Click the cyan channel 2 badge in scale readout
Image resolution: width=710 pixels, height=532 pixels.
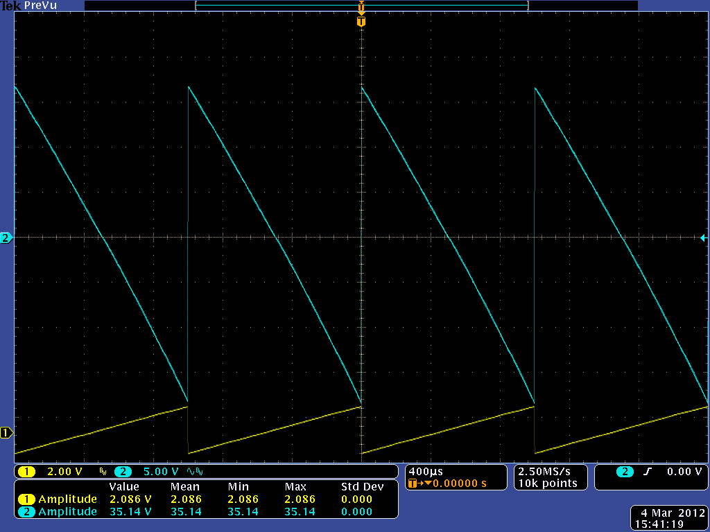(x=123, y=472)
